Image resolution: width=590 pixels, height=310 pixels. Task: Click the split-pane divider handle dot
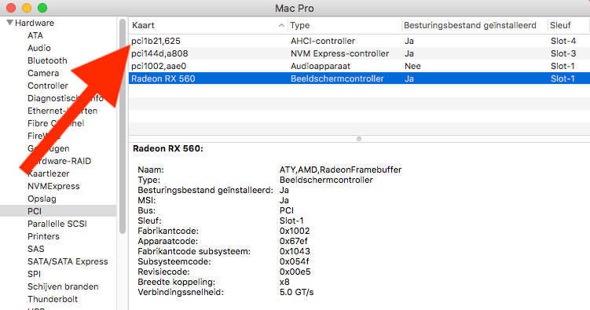pyautogui.click(x=359, y=139)
